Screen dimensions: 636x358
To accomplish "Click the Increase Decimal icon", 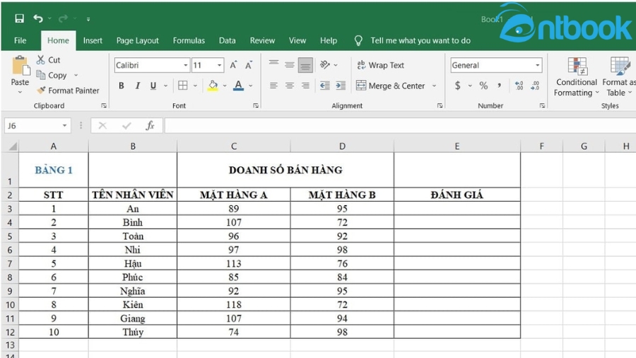I will point(519,86).
